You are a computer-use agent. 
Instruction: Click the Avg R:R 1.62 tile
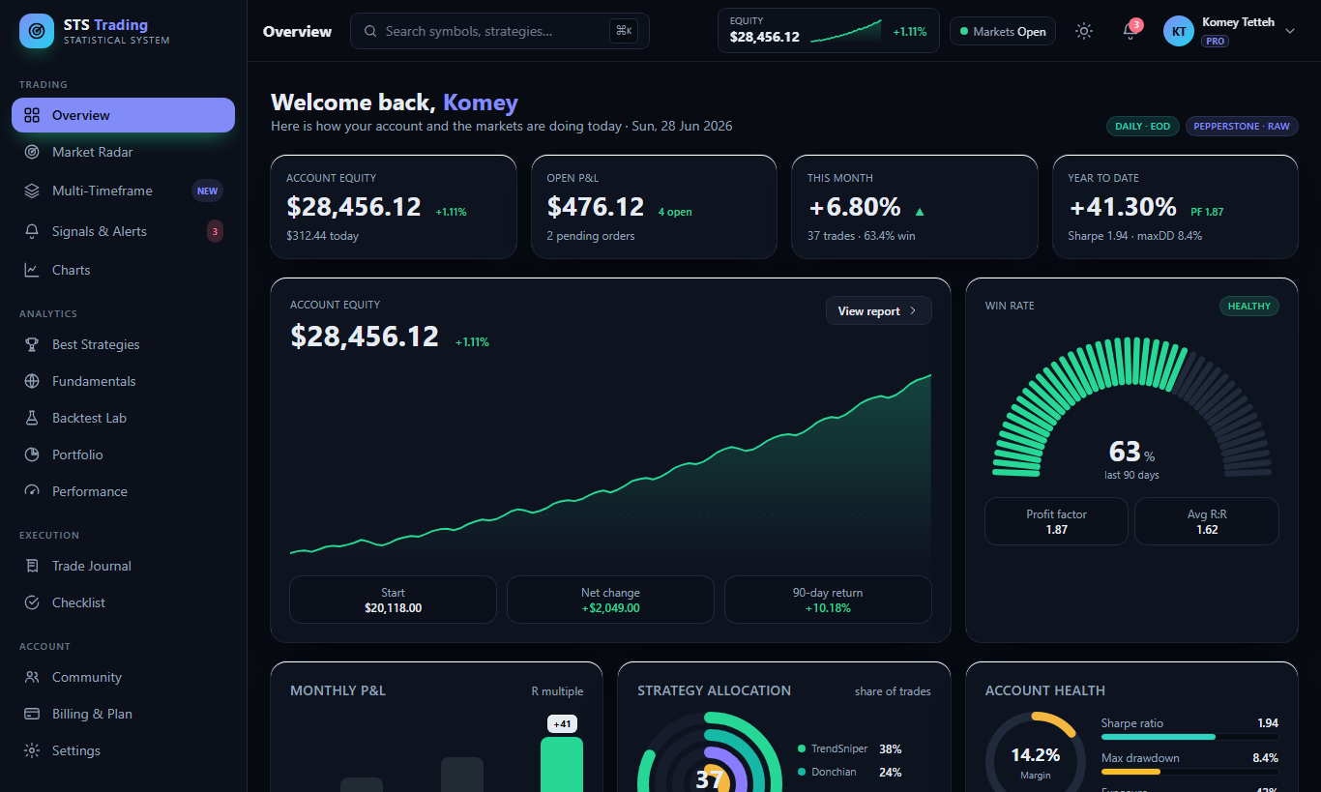(1207, 521)
